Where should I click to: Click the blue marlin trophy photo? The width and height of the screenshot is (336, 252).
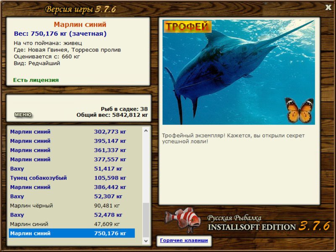tap(239, 72)
